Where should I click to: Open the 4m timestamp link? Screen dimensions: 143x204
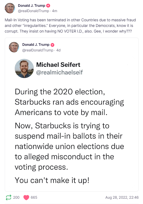[x=55, y=11]
